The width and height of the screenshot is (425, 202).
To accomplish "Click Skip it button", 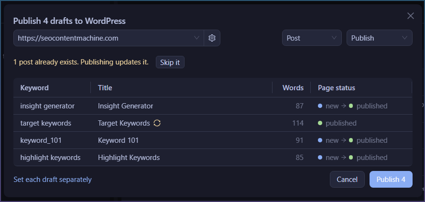I will (170, 62).
